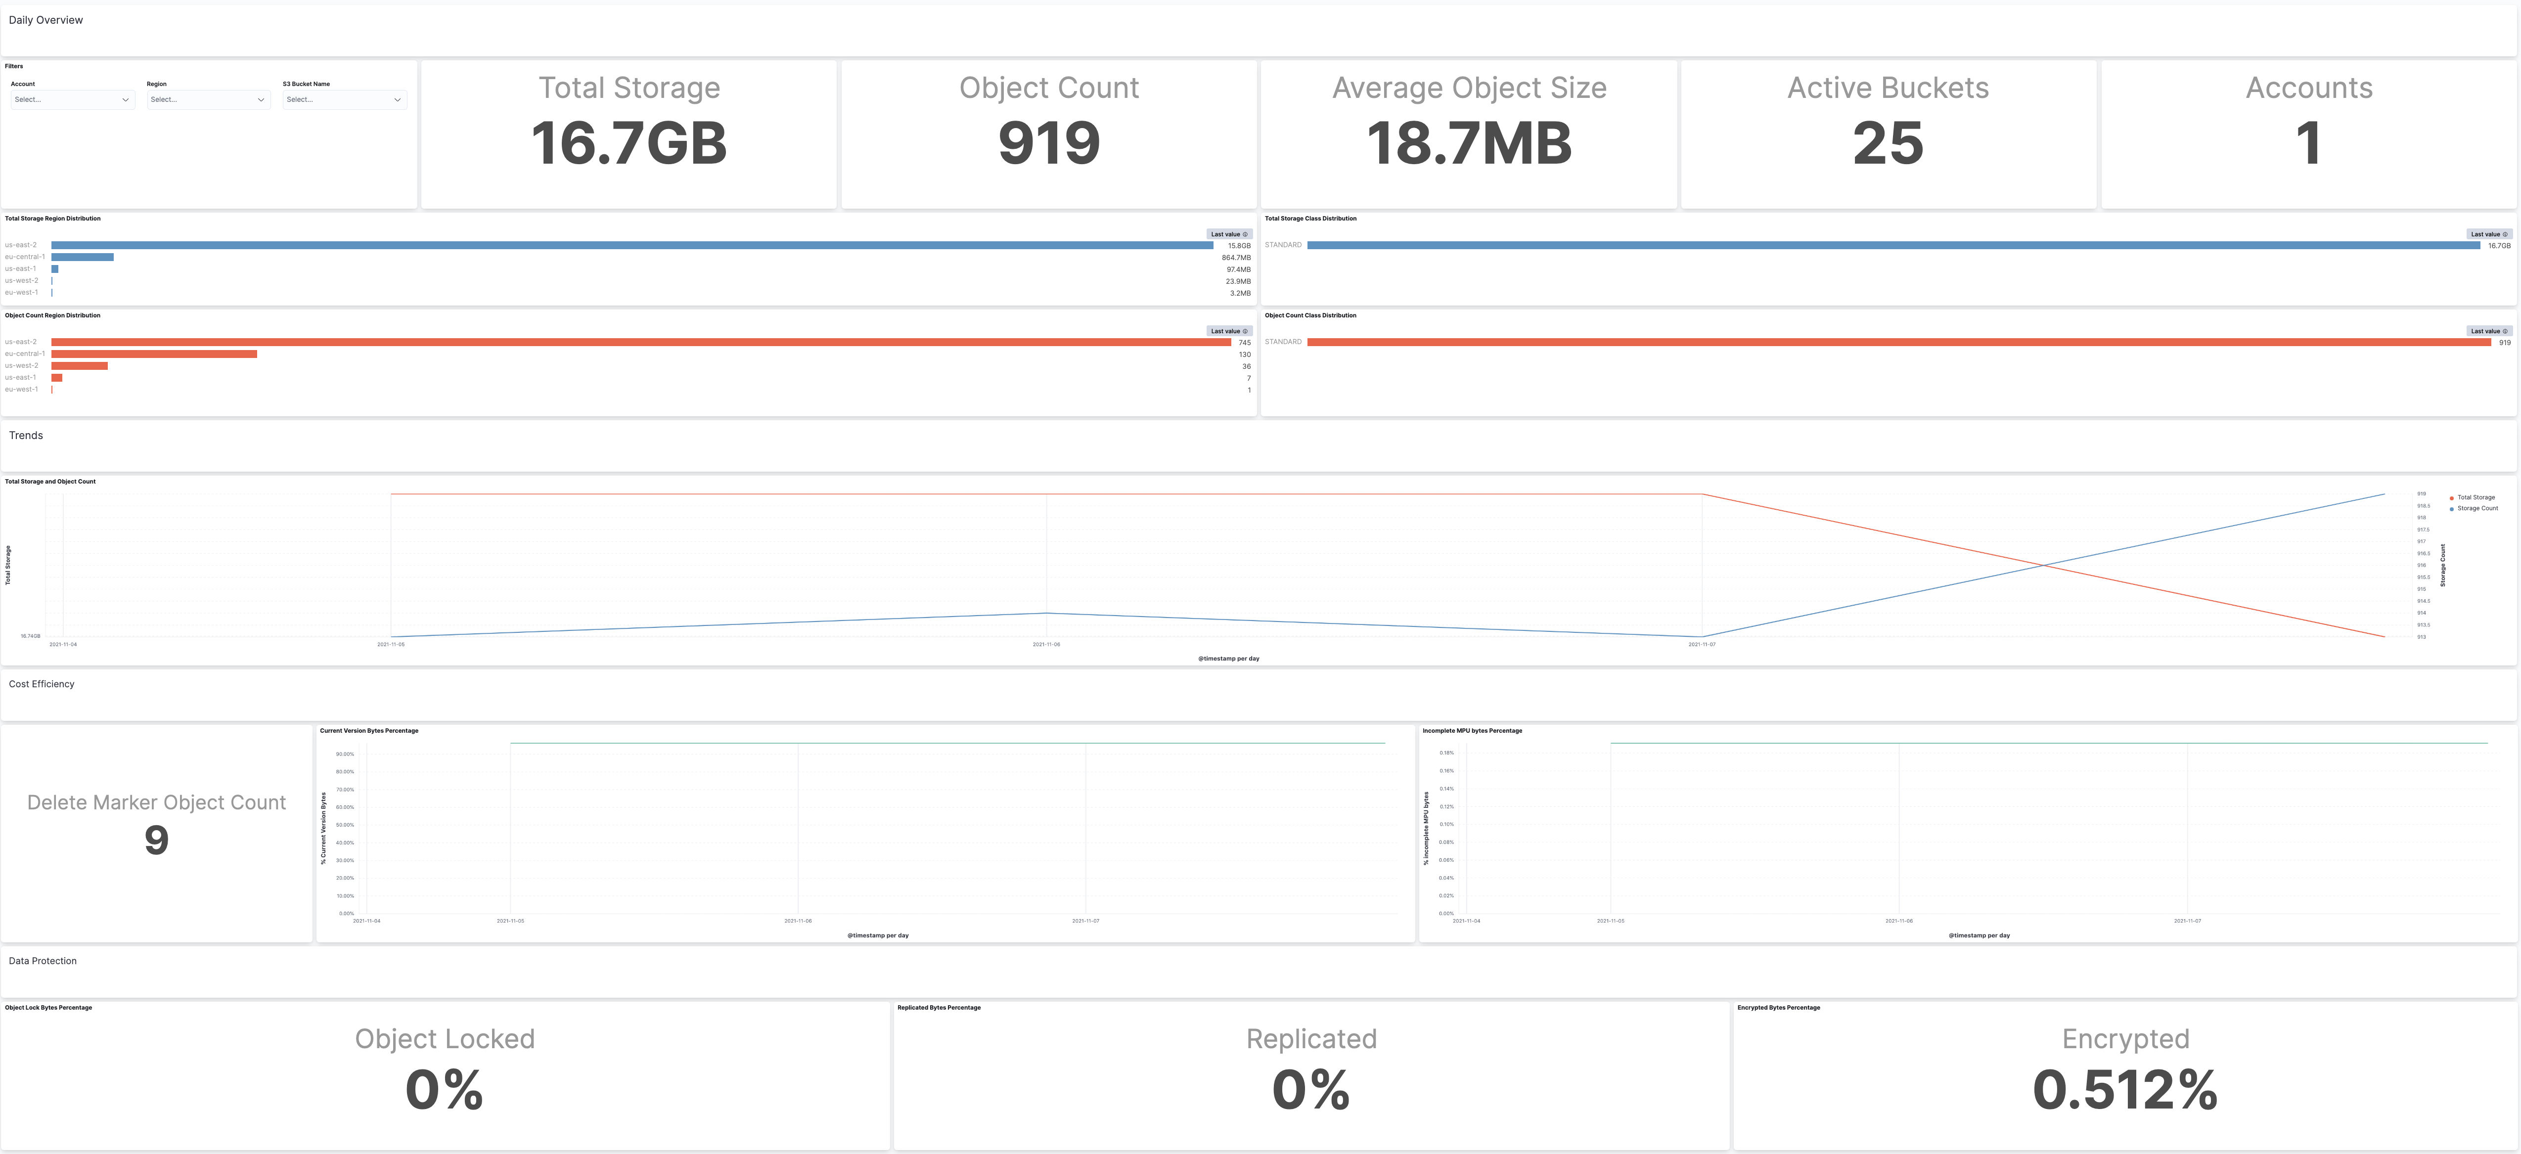Screen dimensions: 2521x1154
Task: Click the Encrypted percentage metric
Action: point(2124,1089)
